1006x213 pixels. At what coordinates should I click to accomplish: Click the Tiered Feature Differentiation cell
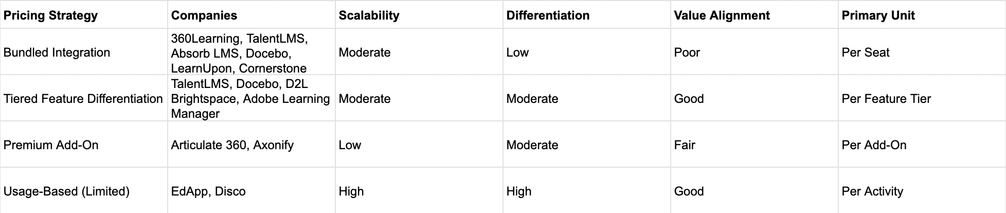click(x=84, y=98)
